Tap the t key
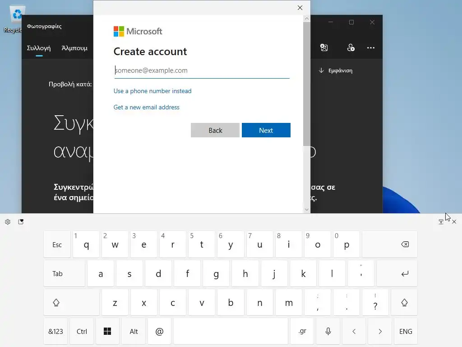 tap(202, 244)
